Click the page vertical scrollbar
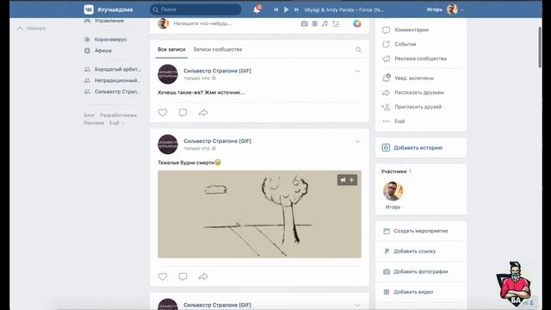This screenshot has width=551, height=310. pyautogui.click(x=540, y=47)
